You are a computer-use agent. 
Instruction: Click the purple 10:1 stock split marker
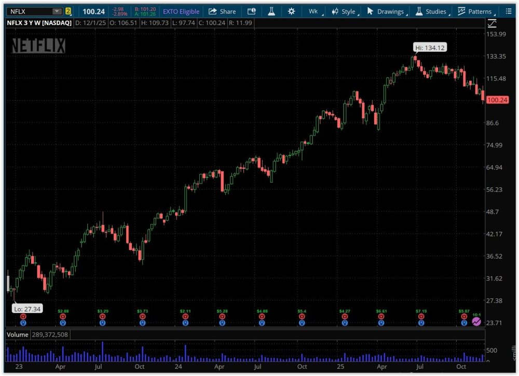(x=476, y=322)
